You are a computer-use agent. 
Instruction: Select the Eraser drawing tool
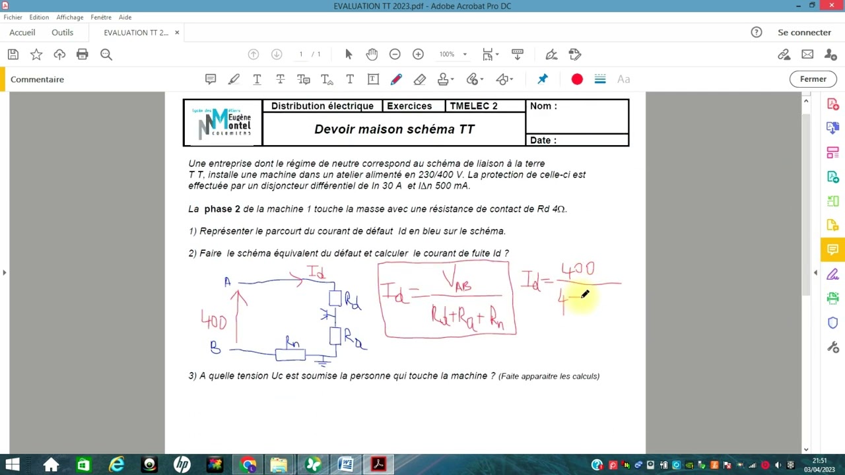(x=419, y=79)
